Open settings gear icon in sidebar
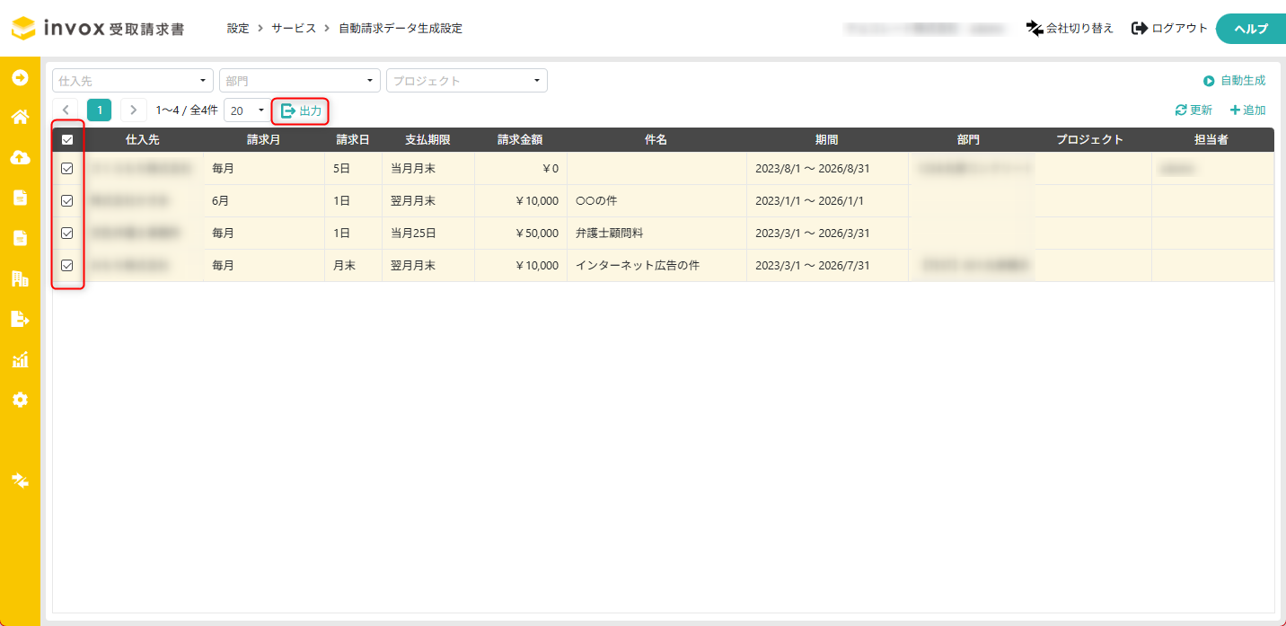This screenshot has height=626, width=1286. click(x=20, y=400)
